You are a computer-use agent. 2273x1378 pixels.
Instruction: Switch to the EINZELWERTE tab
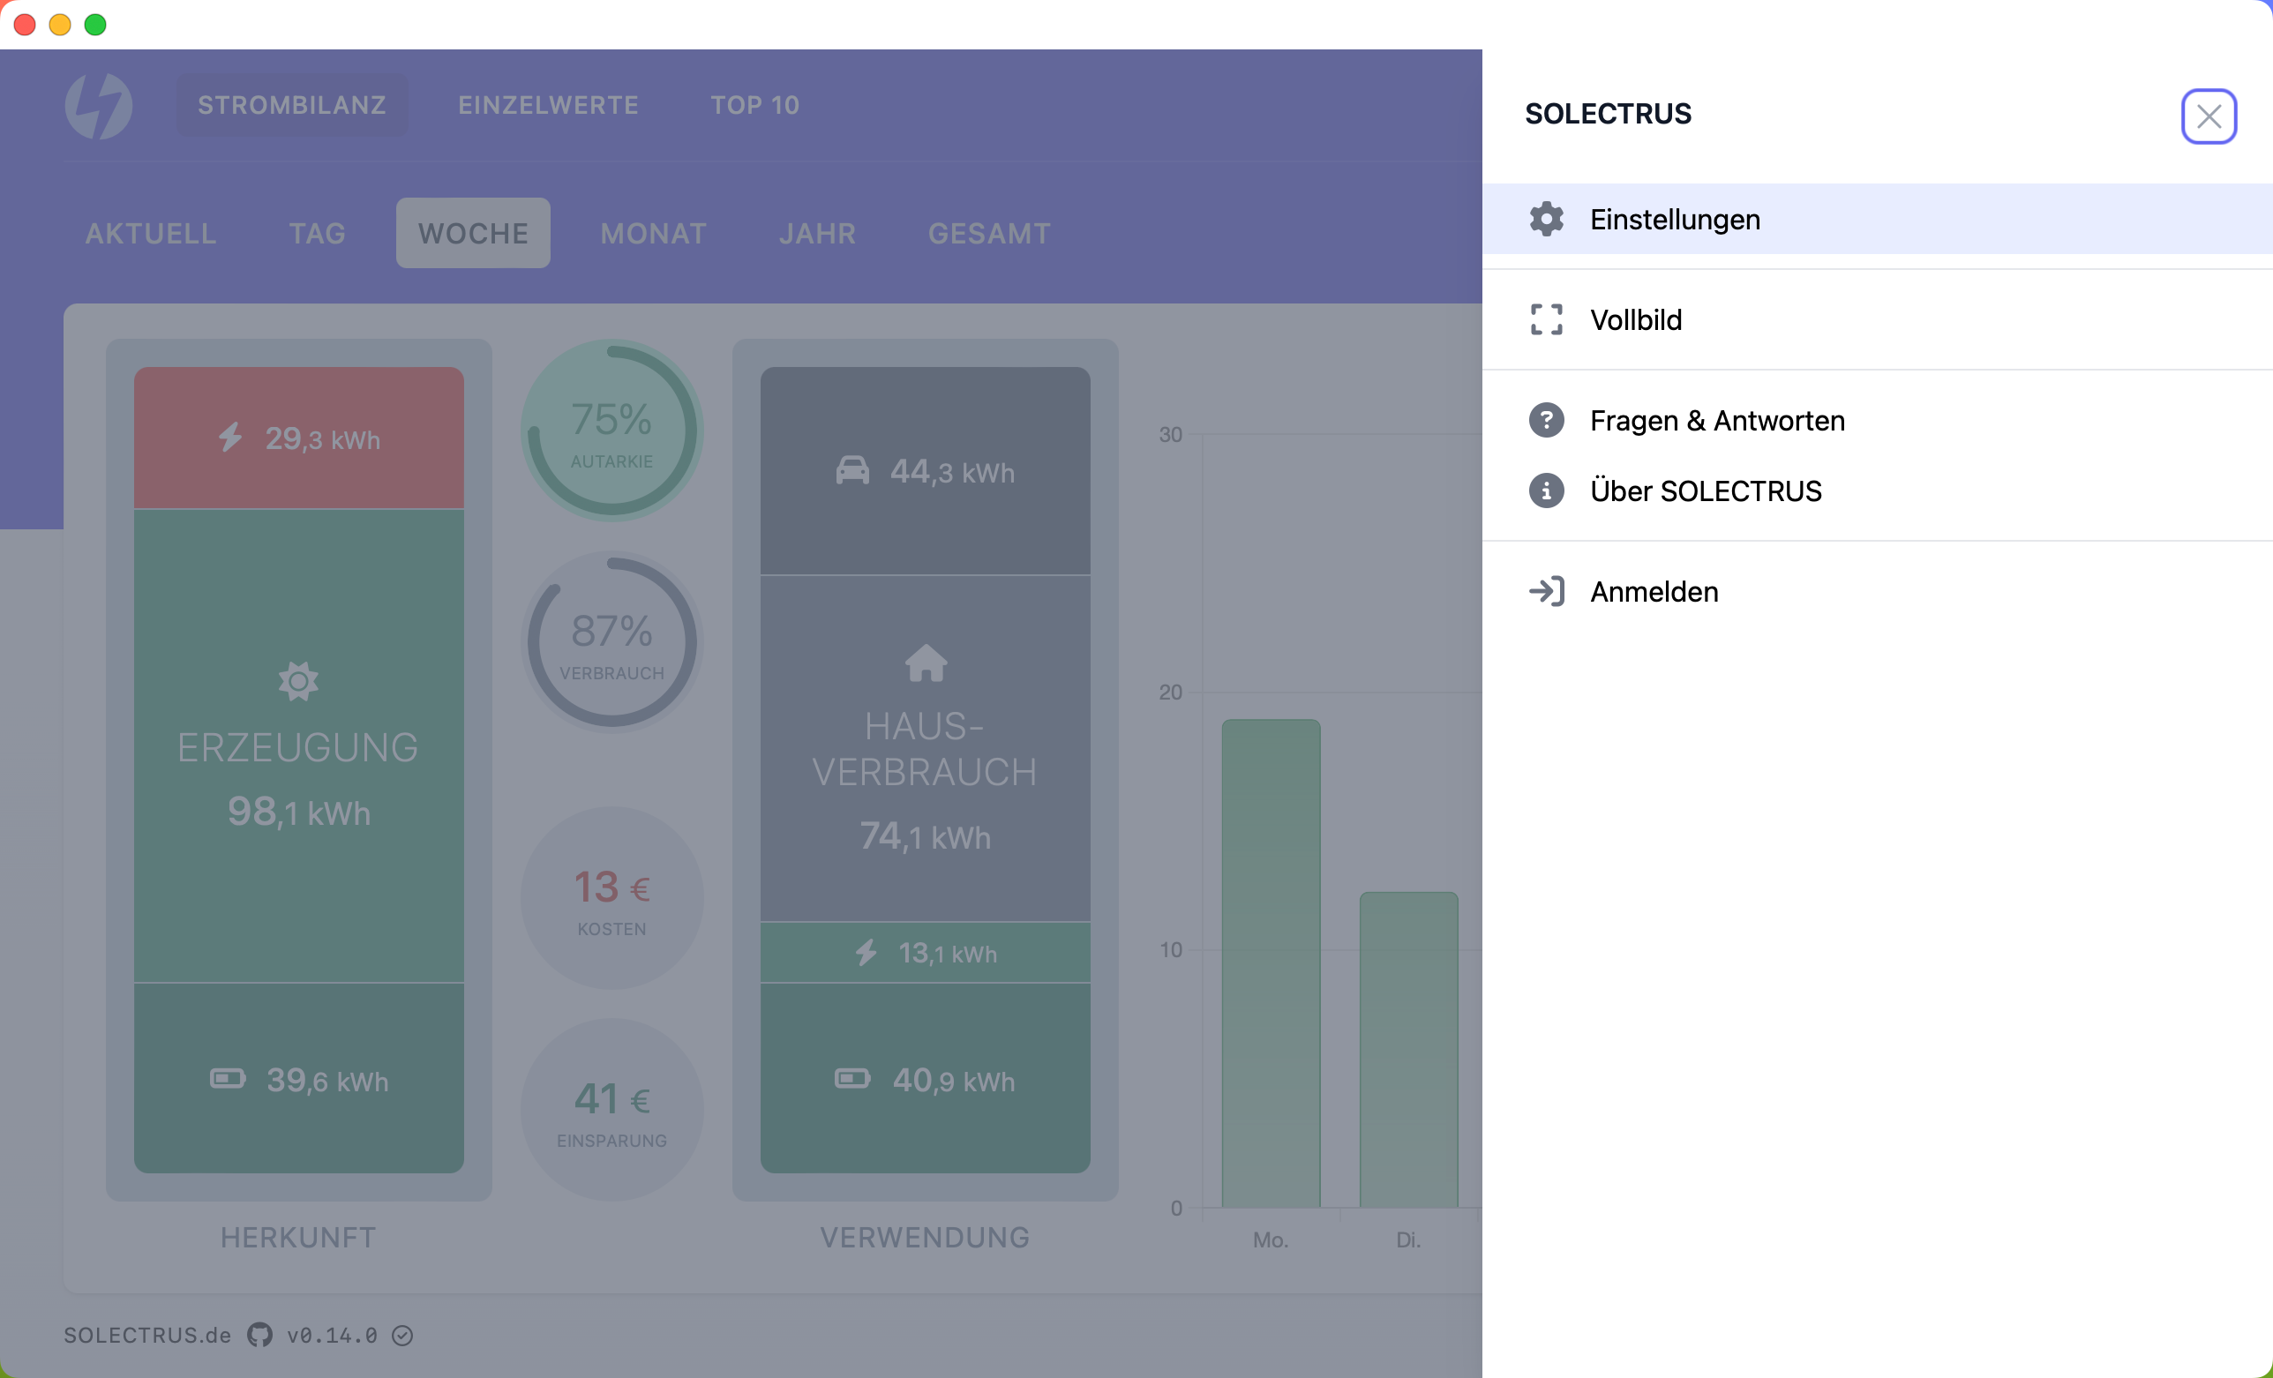548,105
